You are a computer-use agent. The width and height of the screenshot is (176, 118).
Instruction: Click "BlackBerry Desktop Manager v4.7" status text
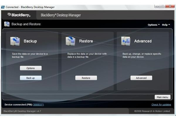click(x=22, y=111)
